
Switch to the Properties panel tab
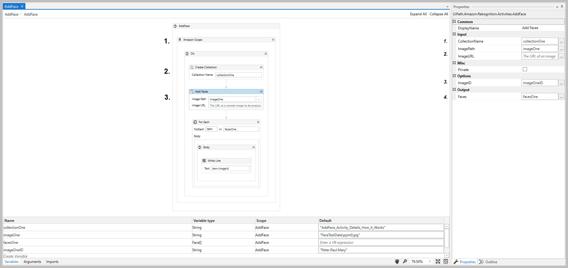(x=465, y=262)
